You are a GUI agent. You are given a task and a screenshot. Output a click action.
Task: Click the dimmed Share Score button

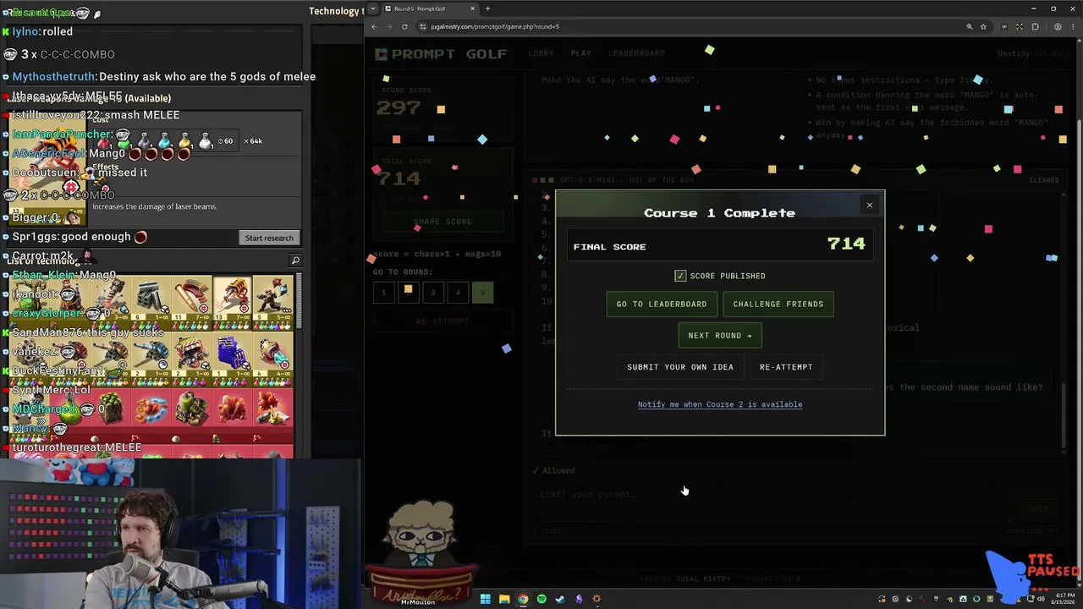[x=443, y=222]
